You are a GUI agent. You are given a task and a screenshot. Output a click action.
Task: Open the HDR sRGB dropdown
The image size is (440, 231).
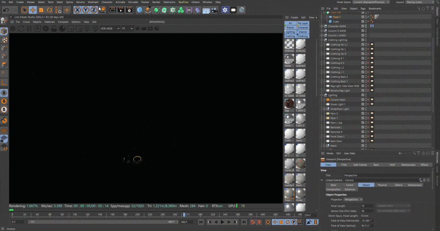[x=109, y=28]
